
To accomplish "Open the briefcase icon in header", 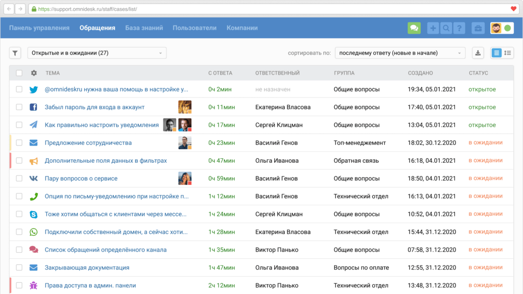I will pyautogui.click(x=478, y=28).
